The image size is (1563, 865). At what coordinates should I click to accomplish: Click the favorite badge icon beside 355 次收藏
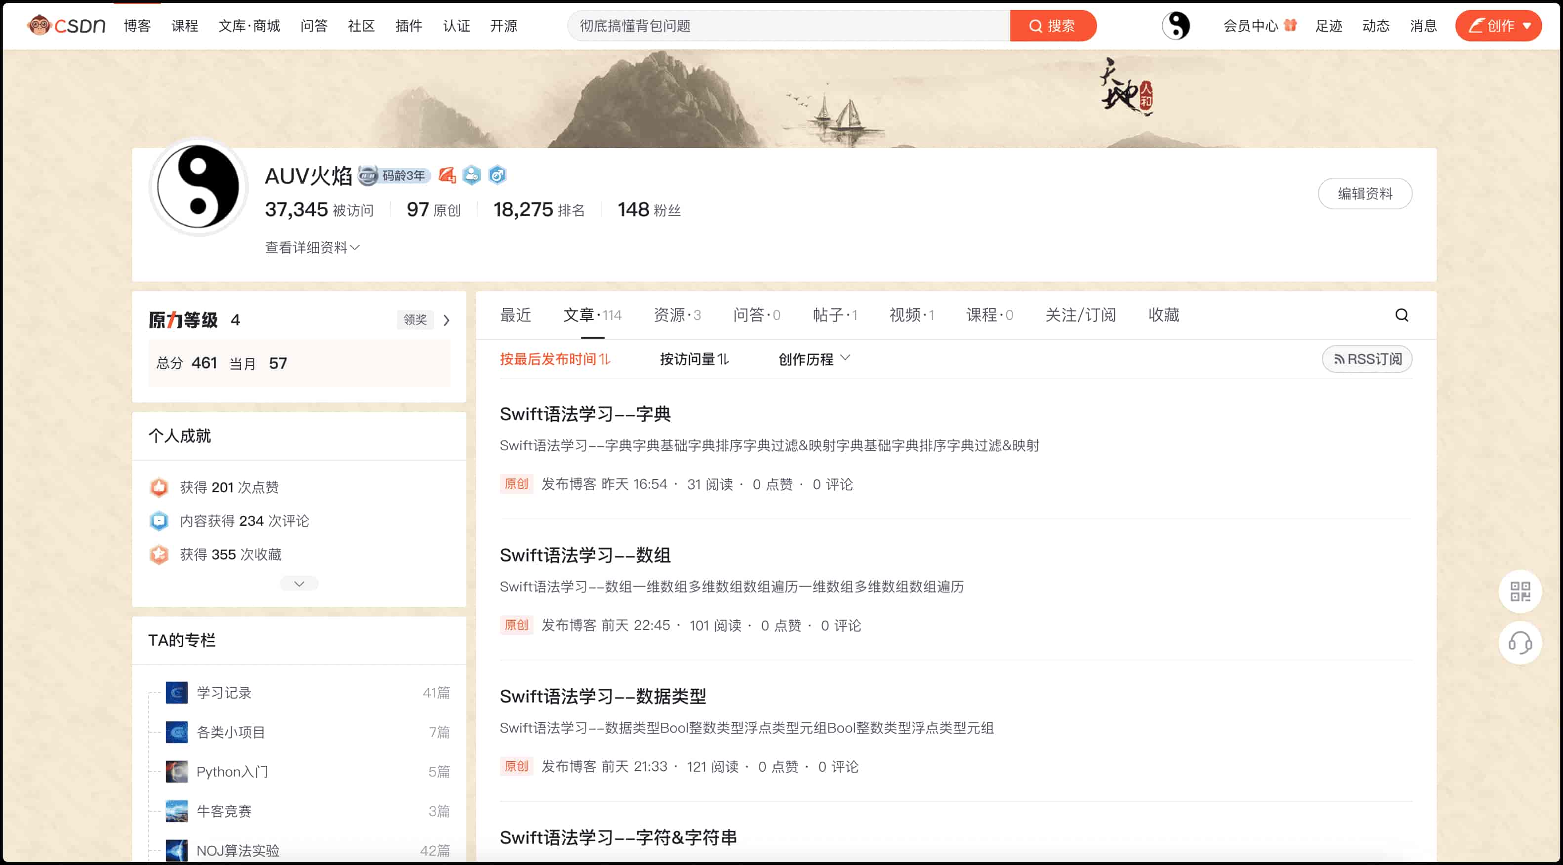coord(159,554)
